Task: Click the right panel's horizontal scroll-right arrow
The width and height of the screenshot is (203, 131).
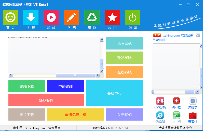Action: coord(197,92)
